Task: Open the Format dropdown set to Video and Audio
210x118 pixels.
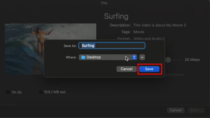Action: coord(149,38)
